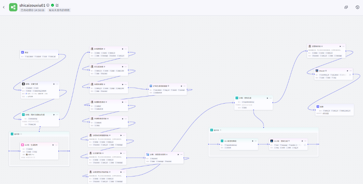The width and height of the screenshot is (363, 184).
Task: Click the 15wait node icon
Action: 317,71
